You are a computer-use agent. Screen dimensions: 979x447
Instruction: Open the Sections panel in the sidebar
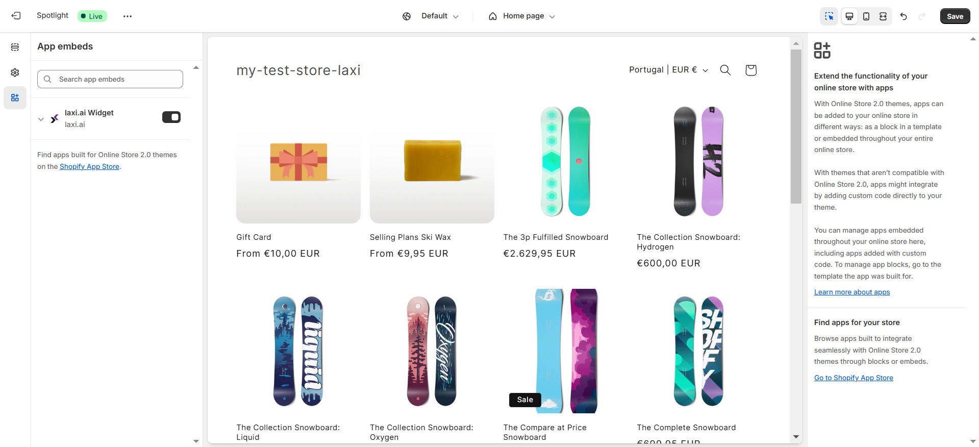[15, 47]
